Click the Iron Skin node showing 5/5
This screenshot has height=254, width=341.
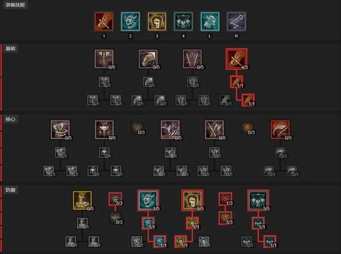[193, 200]
